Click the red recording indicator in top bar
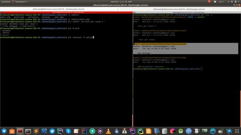Screen dimensions: 241x135 209,1
